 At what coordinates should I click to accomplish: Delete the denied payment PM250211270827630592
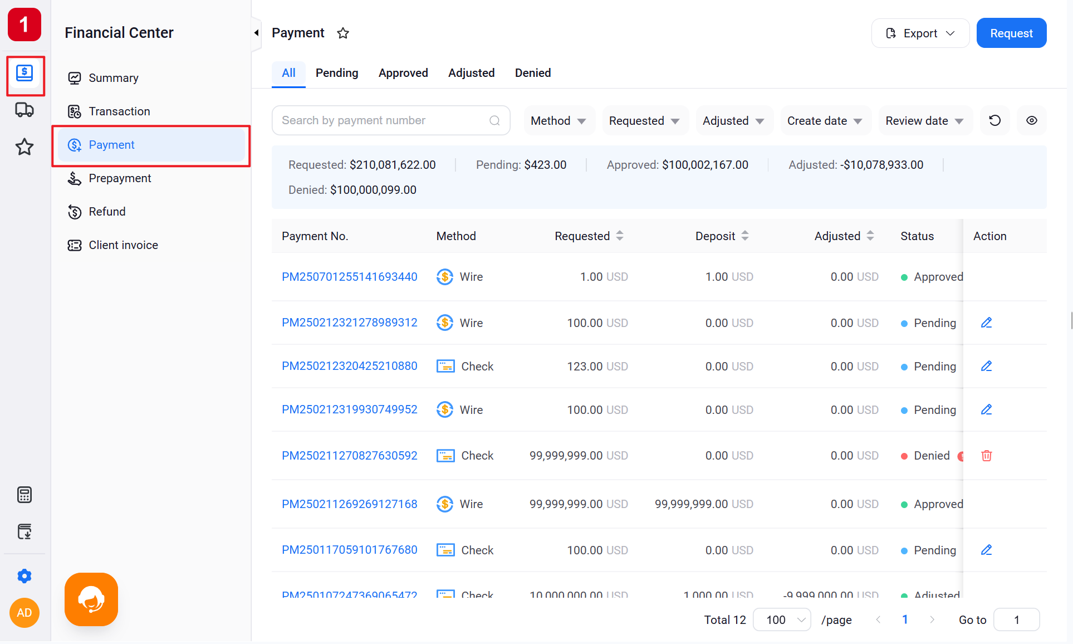987,456
